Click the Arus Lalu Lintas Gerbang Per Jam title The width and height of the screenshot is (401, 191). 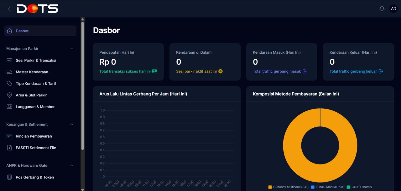click(x=143, y=94)
